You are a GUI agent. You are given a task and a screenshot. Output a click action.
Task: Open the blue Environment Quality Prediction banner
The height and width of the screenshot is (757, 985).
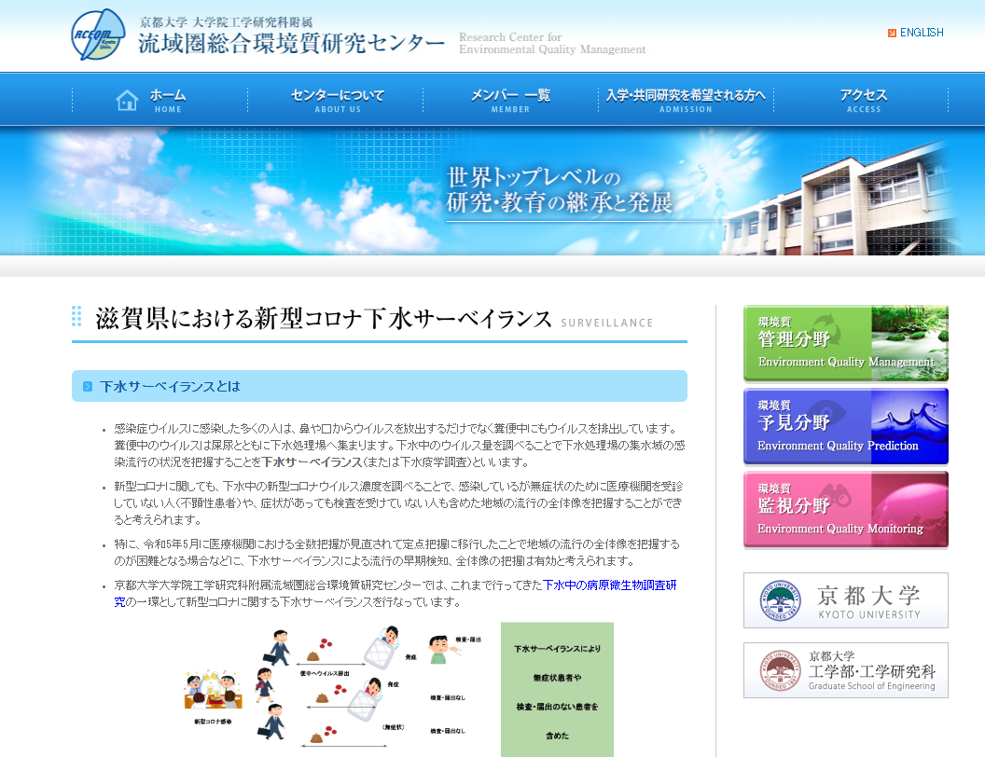[845, 427]
